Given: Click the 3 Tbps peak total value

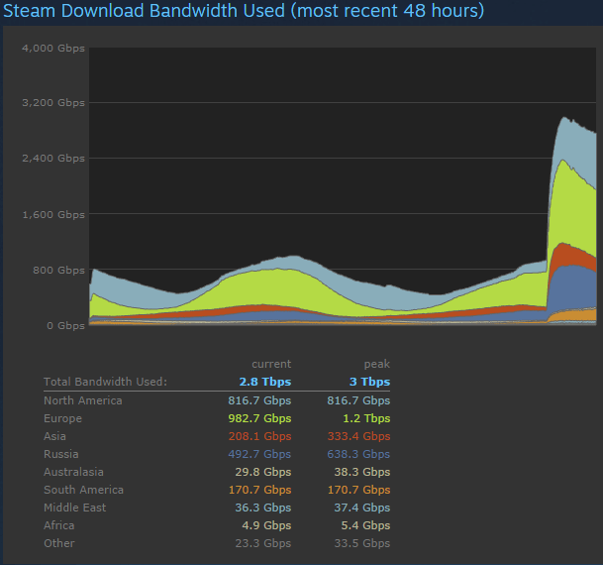Looking at the screenshot, I should click(369, 382).
